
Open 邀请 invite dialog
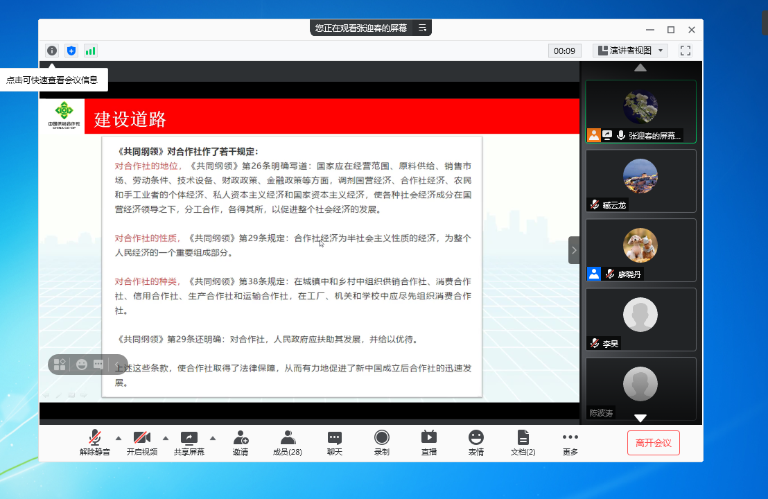click(241, 443)
